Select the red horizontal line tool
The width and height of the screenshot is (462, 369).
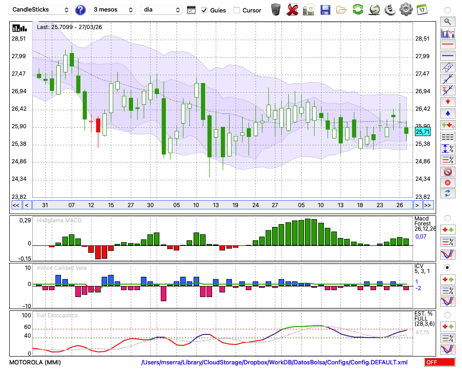(x=447, y=45)
